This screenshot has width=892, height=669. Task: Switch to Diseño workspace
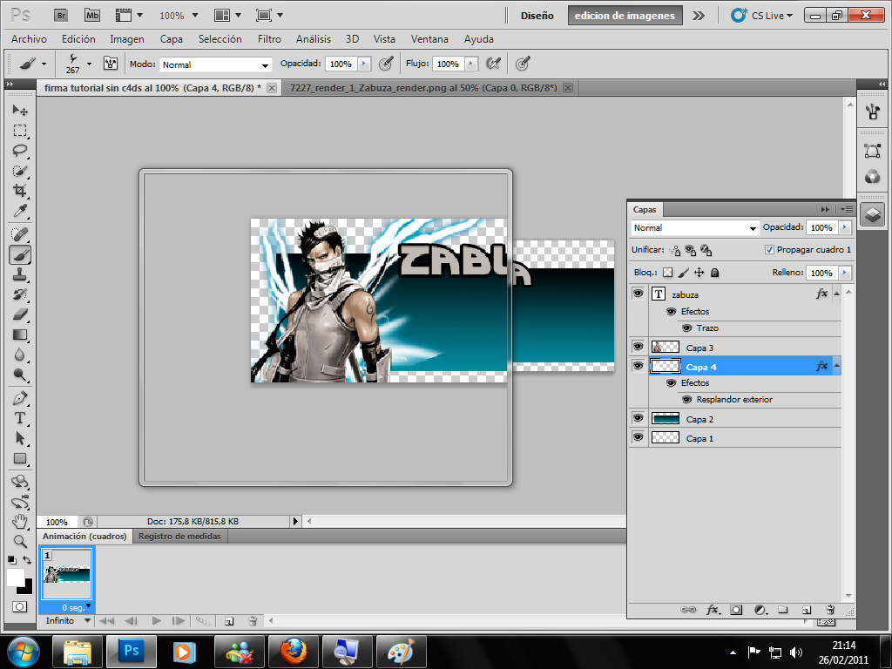(x=537, y=16)
